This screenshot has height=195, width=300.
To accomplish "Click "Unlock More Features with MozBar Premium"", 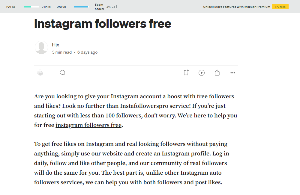I will (x=237, y=7).
